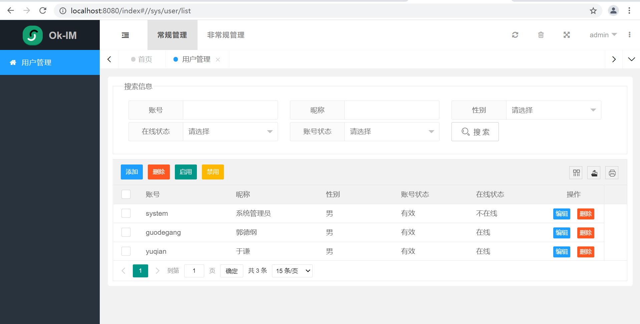Screen dimensions: 640x324
Task: Focus the 昵称 search input
Action: [392, 110]
